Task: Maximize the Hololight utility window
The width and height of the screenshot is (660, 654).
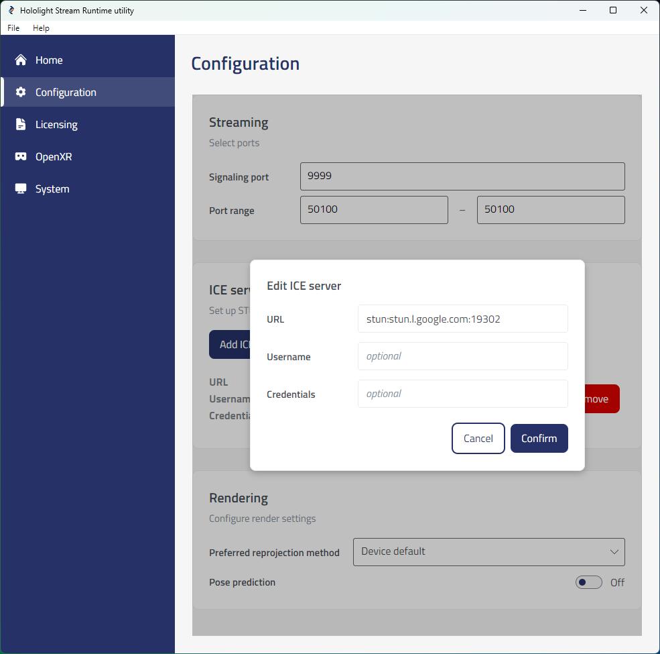Action: tap(613, 10)
